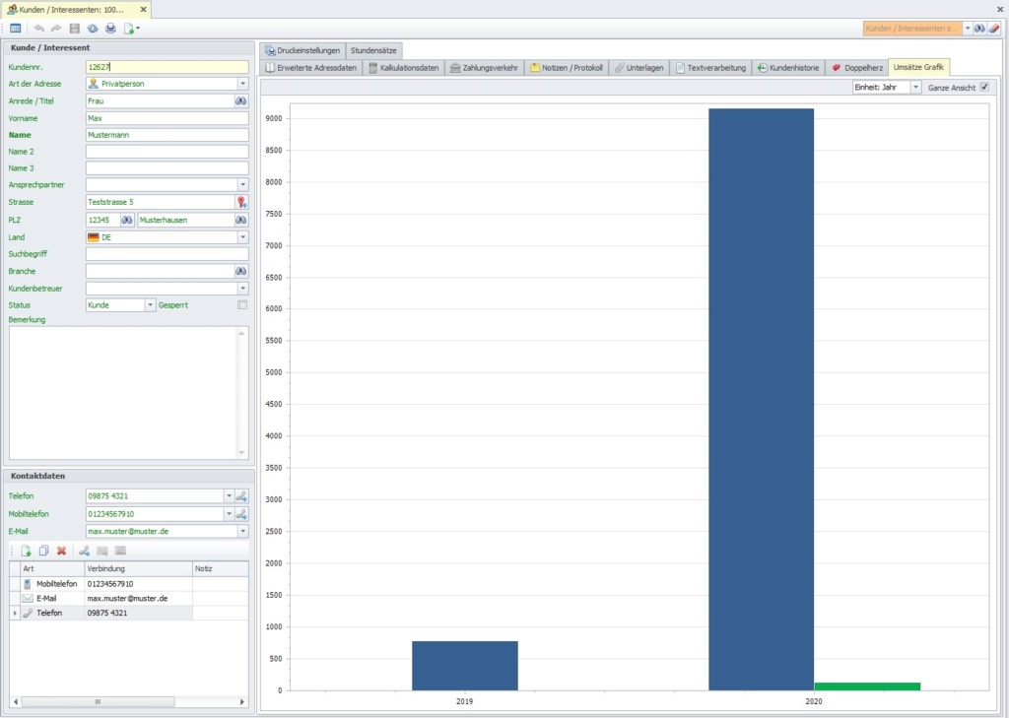Open the Kalkulationsdaten tab
1009x718 pixels.
point(403,68)
